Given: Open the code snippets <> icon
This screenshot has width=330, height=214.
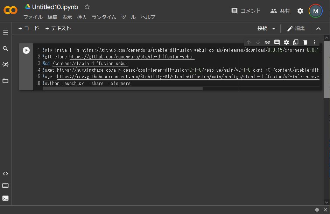Looking at the screenshot, I should click(6, 174).
